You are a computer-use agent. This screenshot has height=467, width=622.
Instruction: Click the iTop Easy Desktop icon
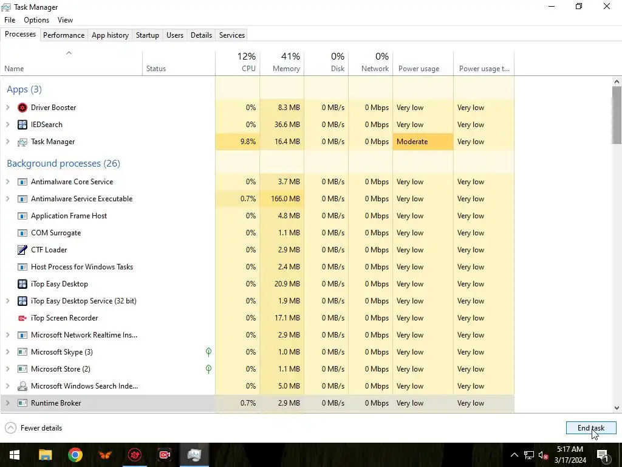[22, 284]
